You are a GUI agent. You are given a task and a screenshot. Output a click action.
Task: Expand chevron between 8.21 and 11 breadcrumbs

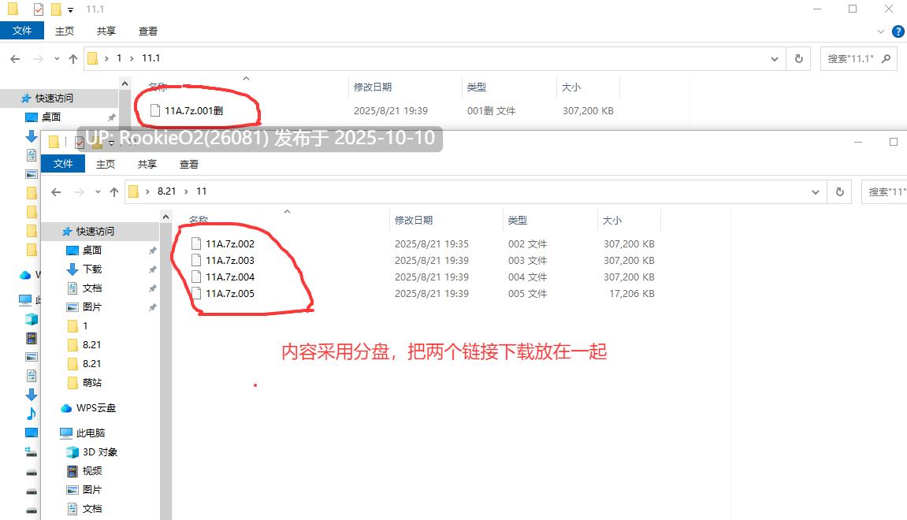pos(186,191)
